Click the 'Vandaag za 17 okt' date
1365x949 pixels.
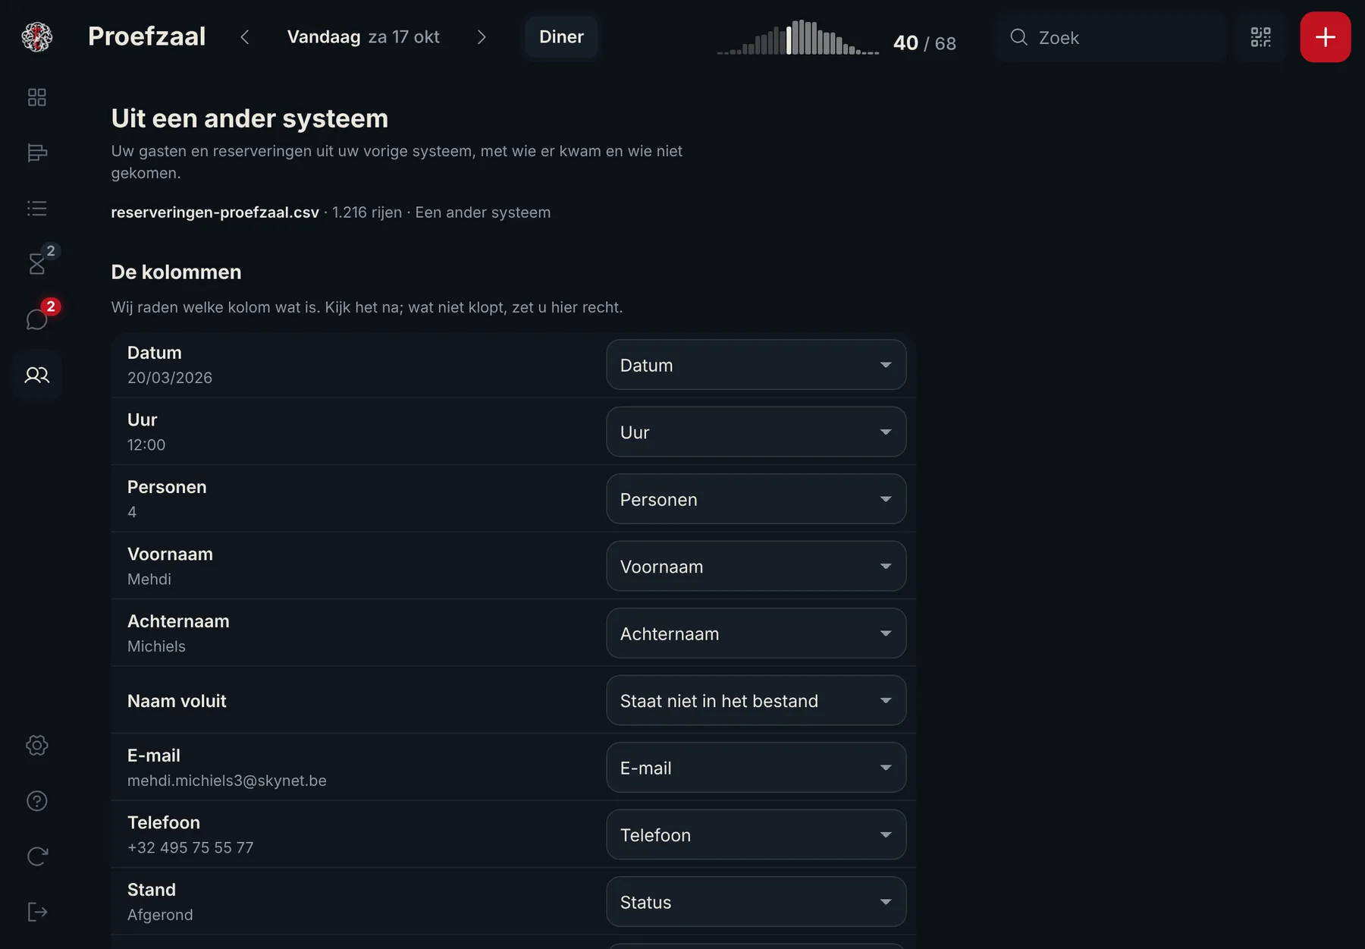(x=363, y=36)
